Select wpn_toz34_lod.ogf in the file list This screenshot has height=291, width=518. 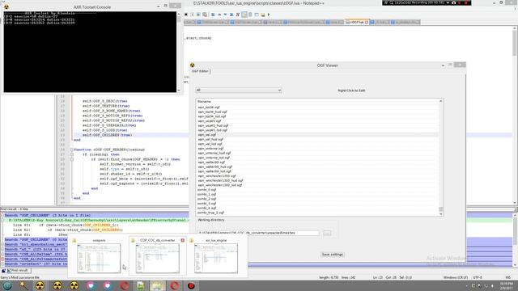[317, 116]
